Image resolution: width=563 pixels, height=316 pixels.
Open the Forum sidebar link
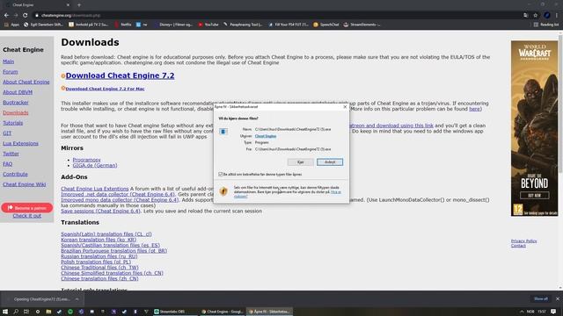[10, 72]
